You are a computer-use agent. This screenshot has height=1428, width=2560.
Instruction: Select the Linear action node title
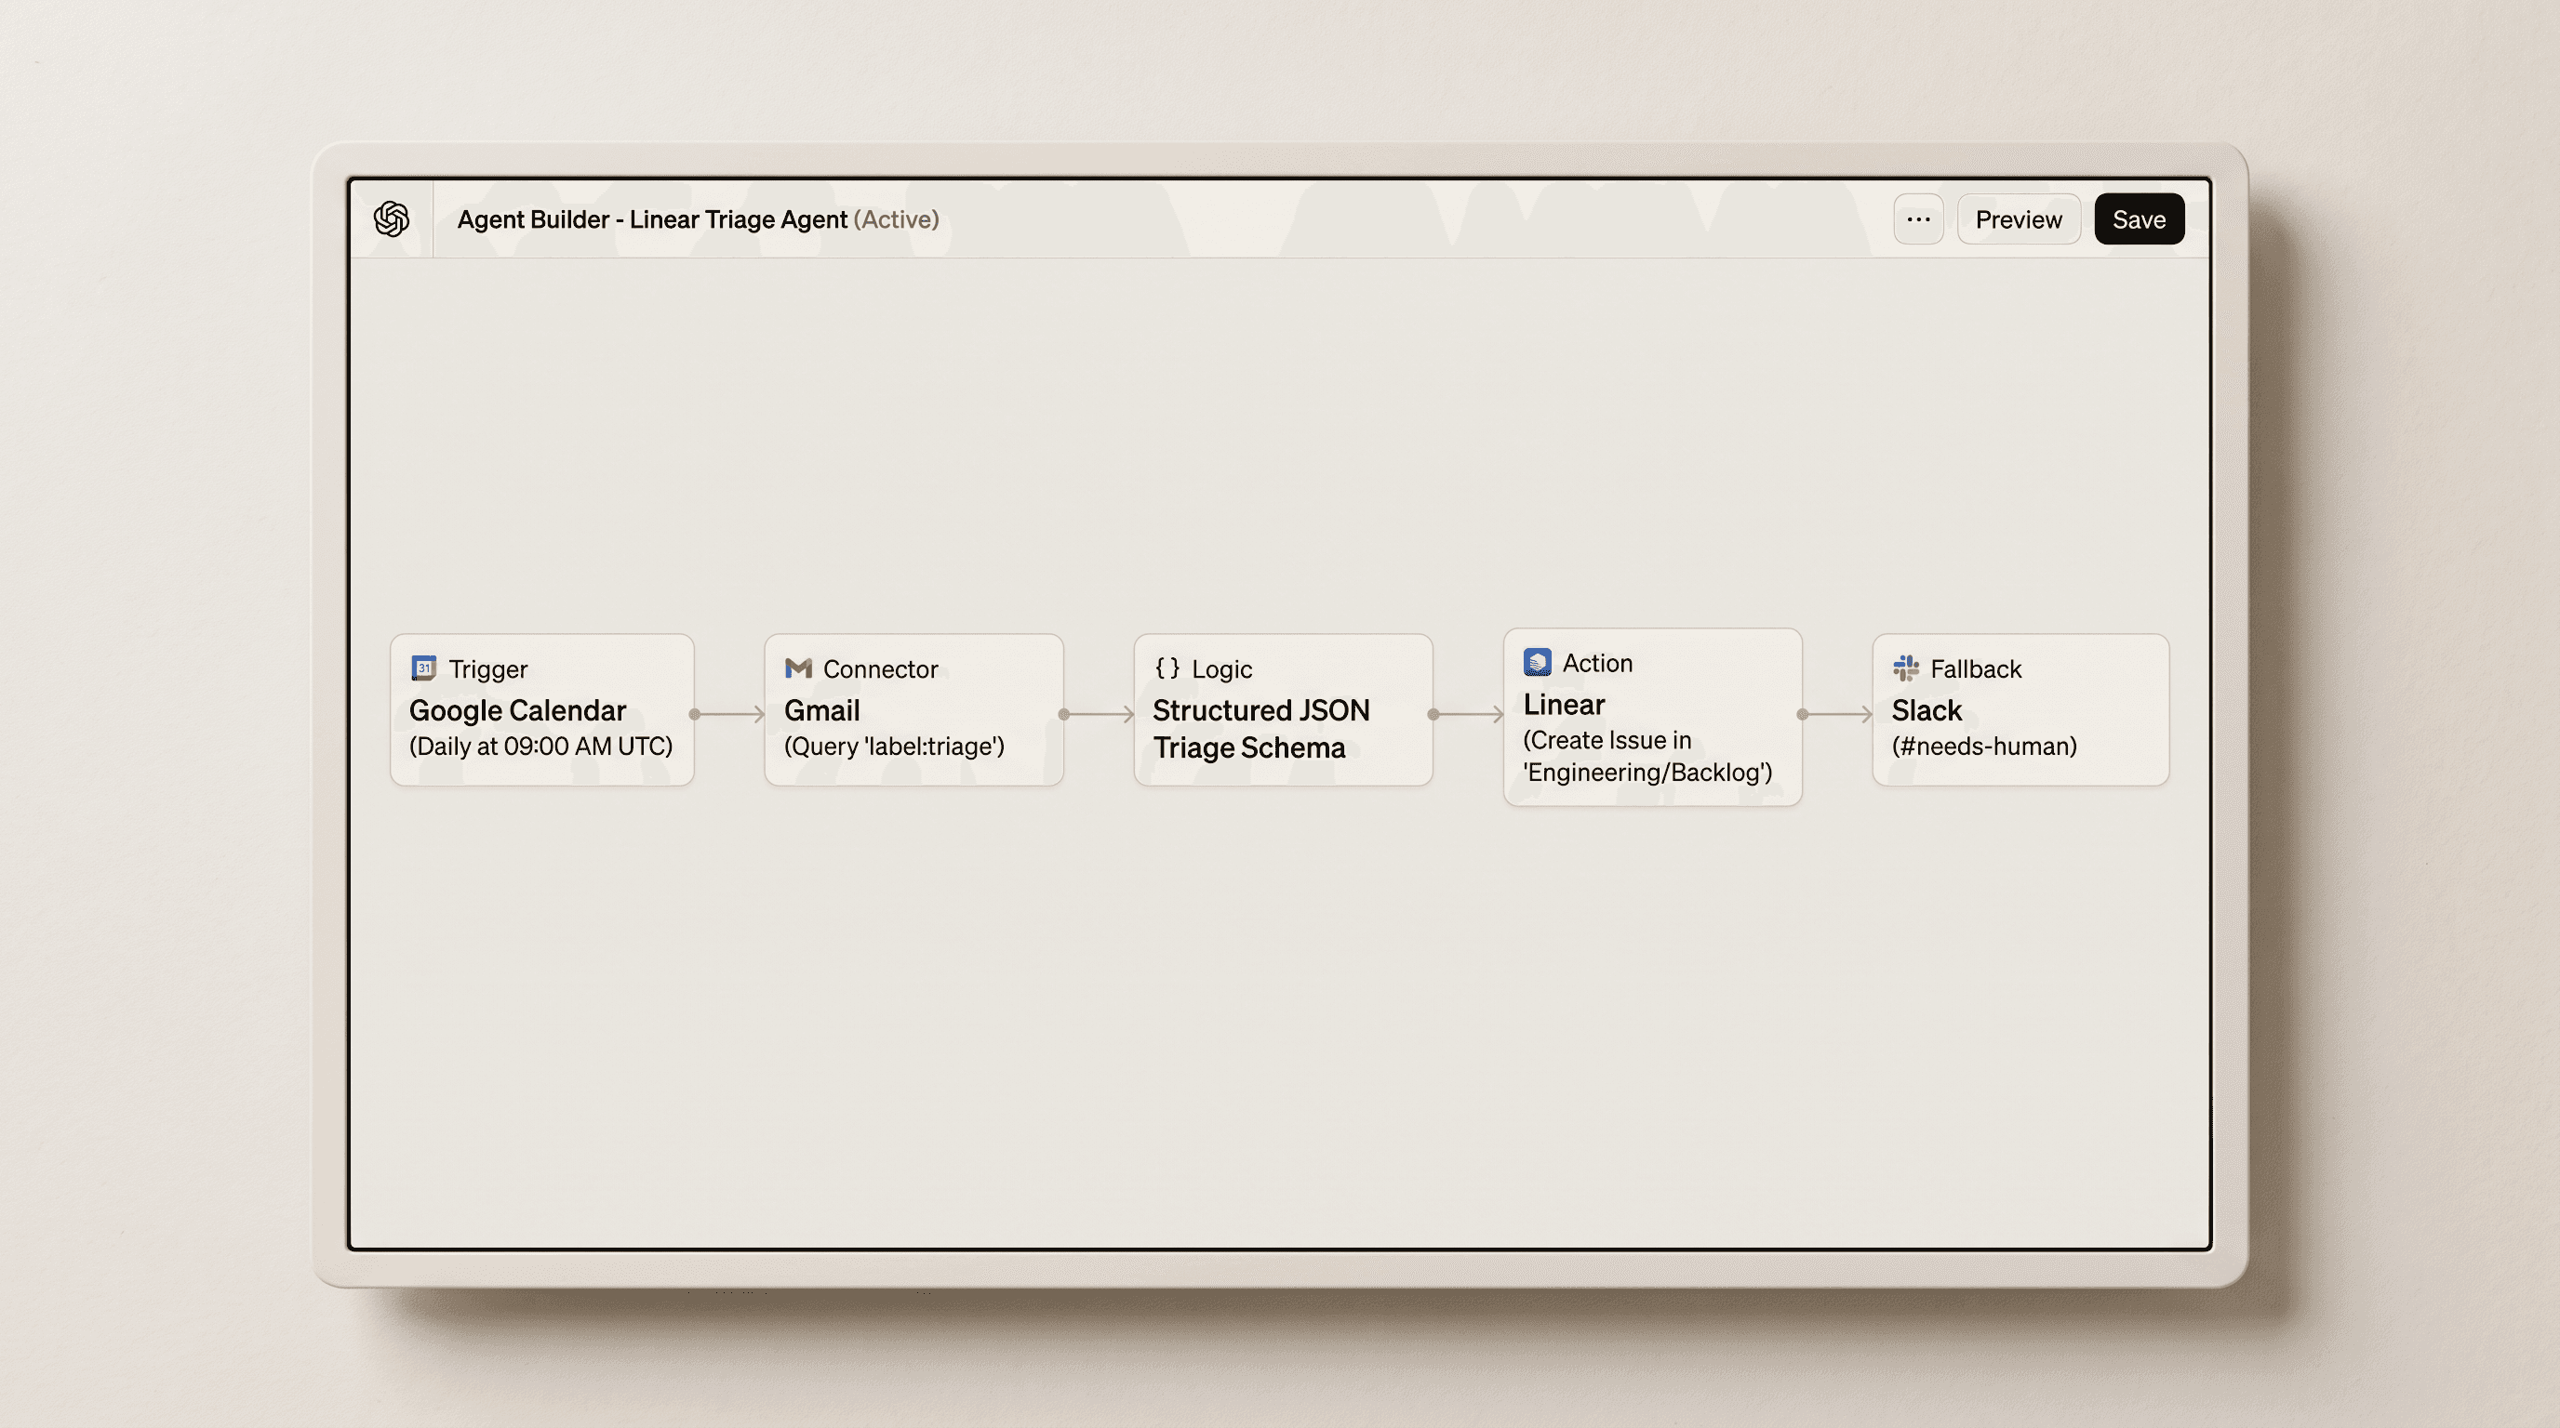click(x=1565, y=705)
